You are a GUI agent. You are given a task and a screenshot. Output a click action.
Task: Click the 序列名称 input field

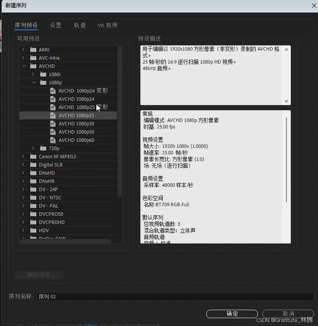[x=175, y=297]
